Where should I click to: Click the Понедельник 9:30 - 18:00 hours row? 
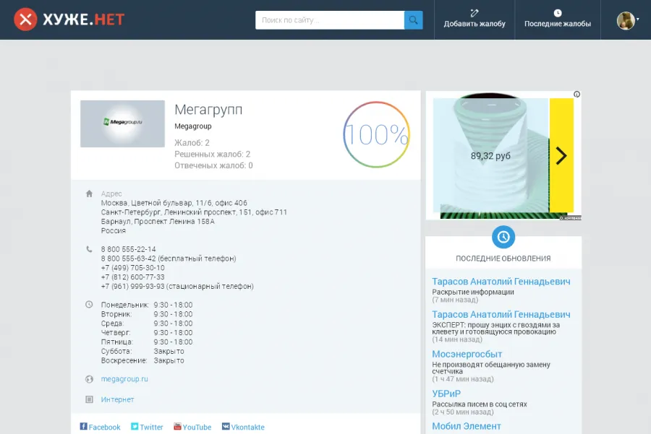tap(147, 305)
